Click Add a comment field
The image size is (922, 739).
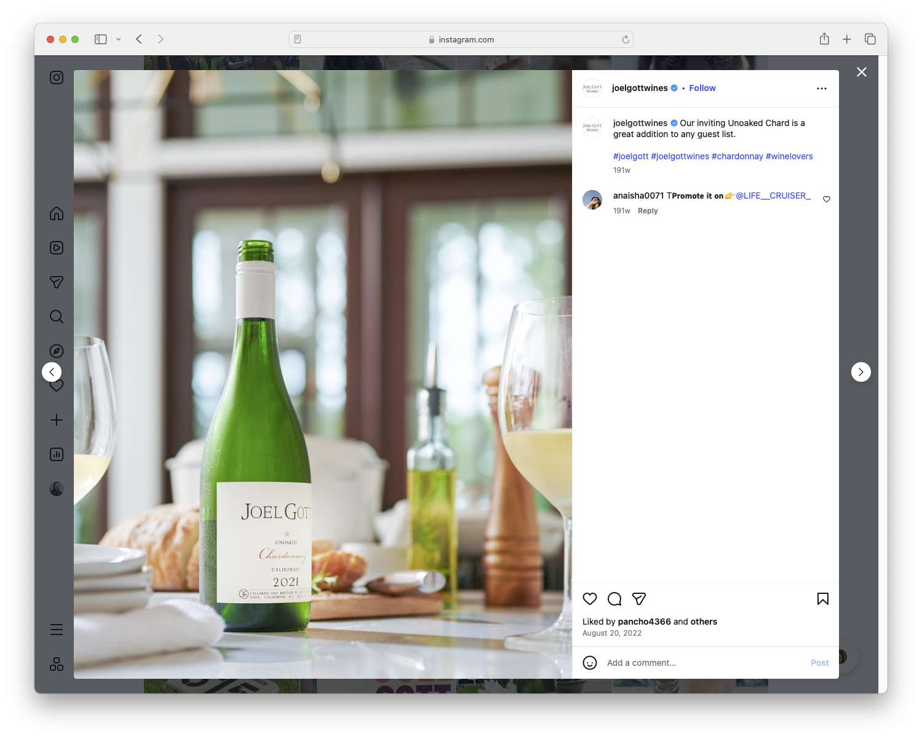(704, 663)
